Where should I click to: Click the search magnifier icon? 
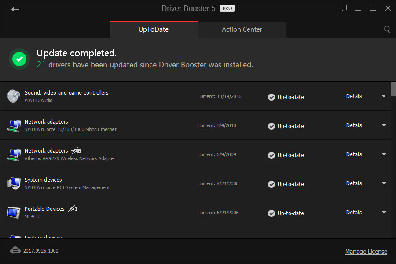387,29
